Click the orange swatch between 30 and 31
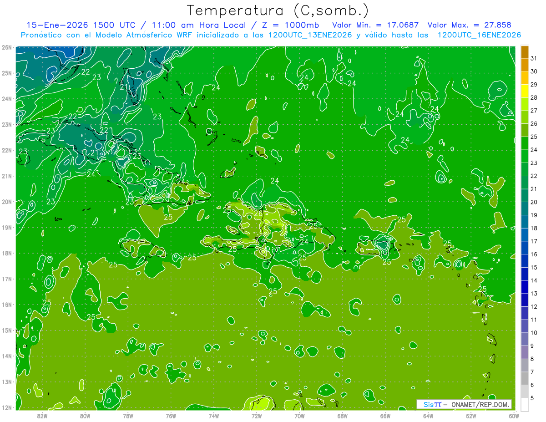546x422 pixels. pos(525,65)
